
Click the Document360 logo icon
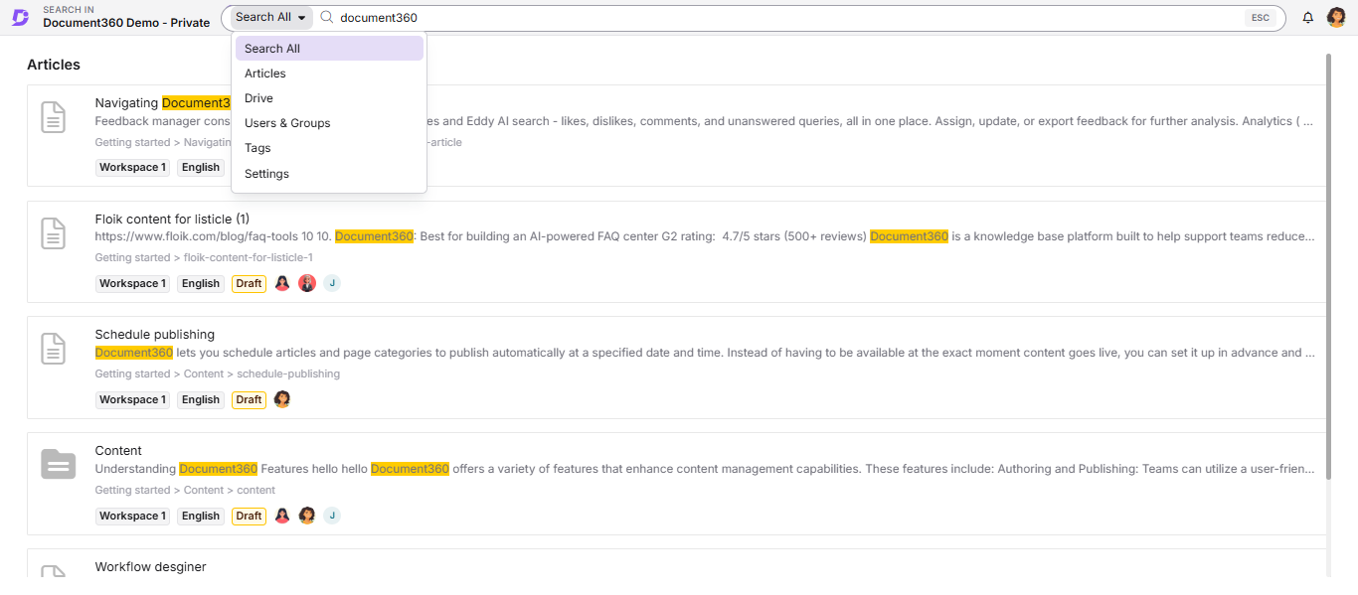click(x=20, y=17)
